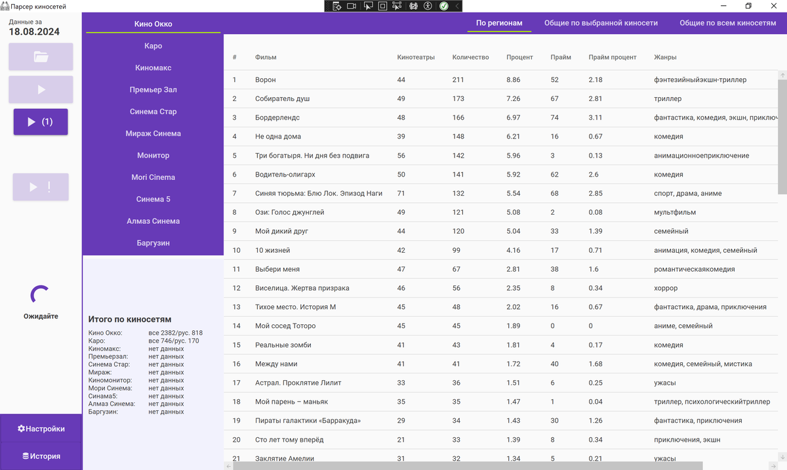The image size is (787, 470).
Task: Click film Виселица. Жертва призрака
Action: 302,288
